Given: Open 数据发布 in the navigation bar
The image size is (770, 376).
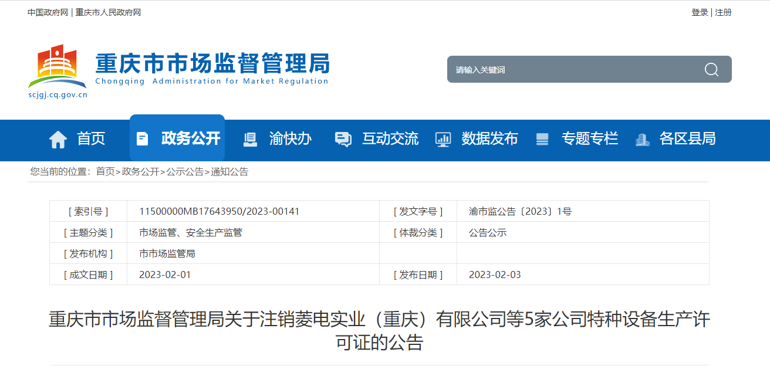Looking at the screenshot, I should (490, 138).
